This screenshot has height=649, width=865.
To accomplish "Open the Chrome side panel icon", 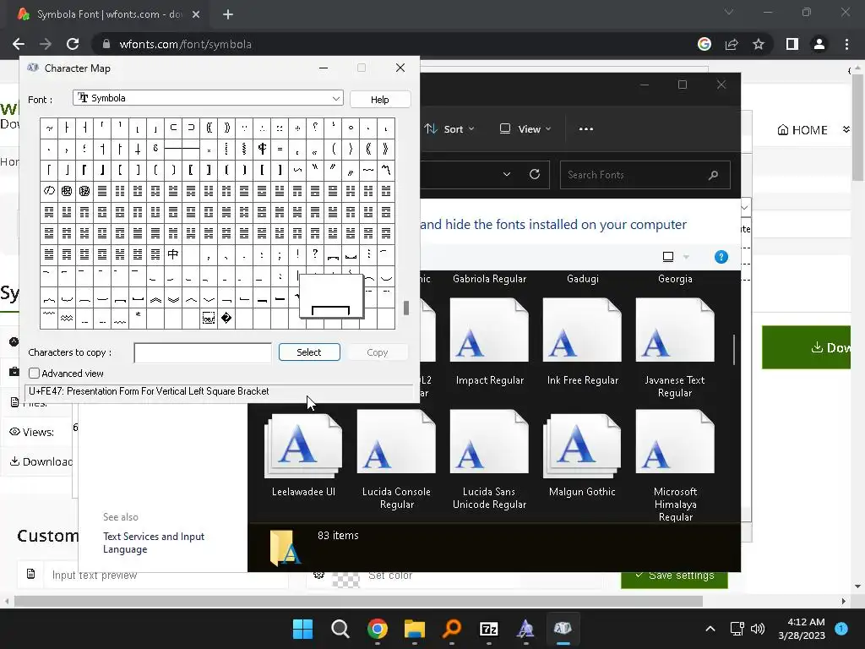I will (x=792, y=44).
